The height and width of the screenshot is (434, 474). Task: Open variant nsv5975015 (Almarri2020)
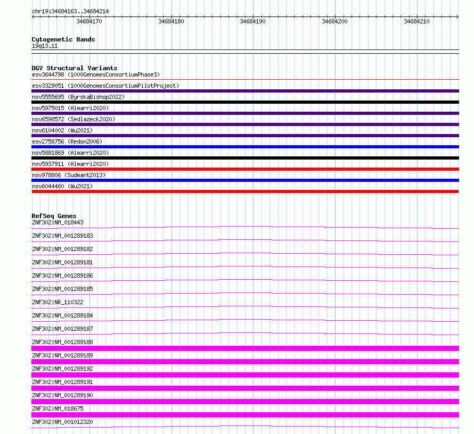tap(70, 108)
